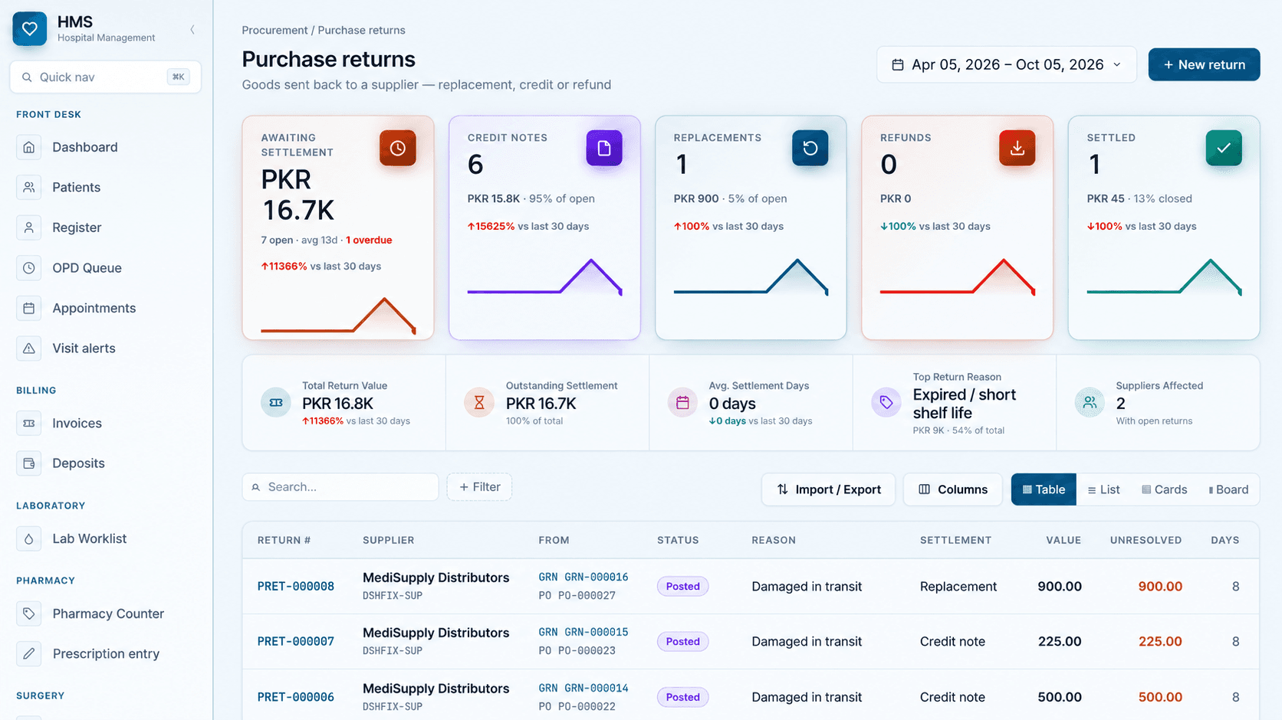Click the Awaiting Settlement clock icon
The image size is (1282, 720).
tap(398, 148)
